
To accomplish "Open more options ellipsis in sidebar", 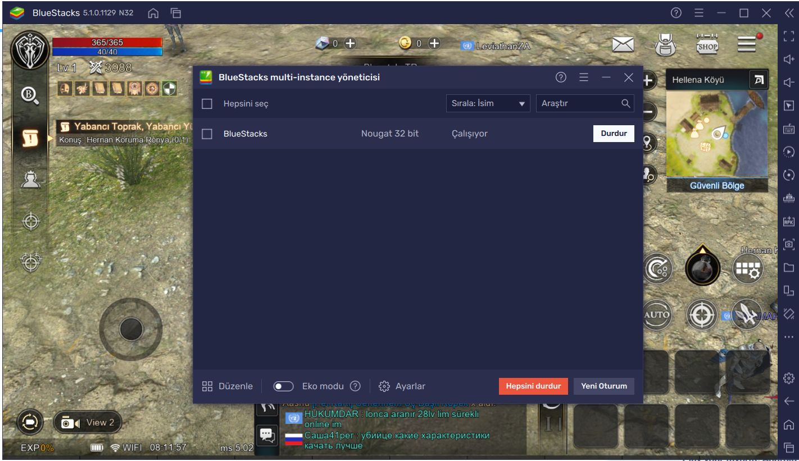I will tap(788, 336).
